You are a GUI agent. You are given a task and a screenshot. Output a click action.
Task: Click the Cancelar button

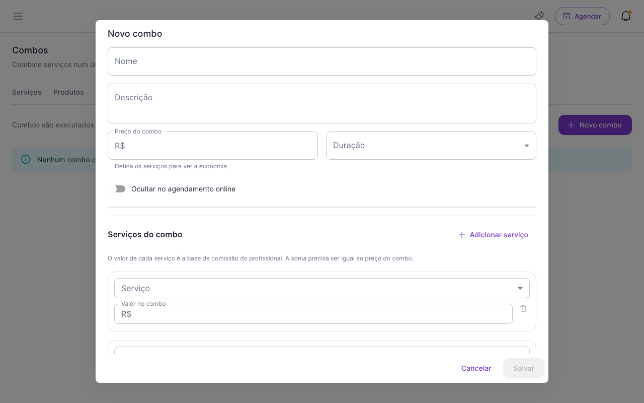click(476, 368)
